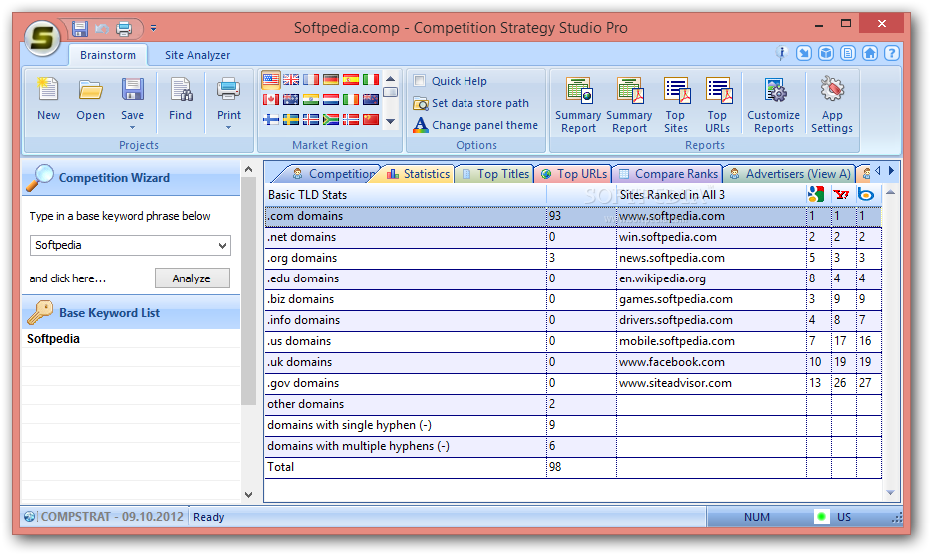
Task: Expand the Print button dropdown arrow
Action: tap(229, 127)
